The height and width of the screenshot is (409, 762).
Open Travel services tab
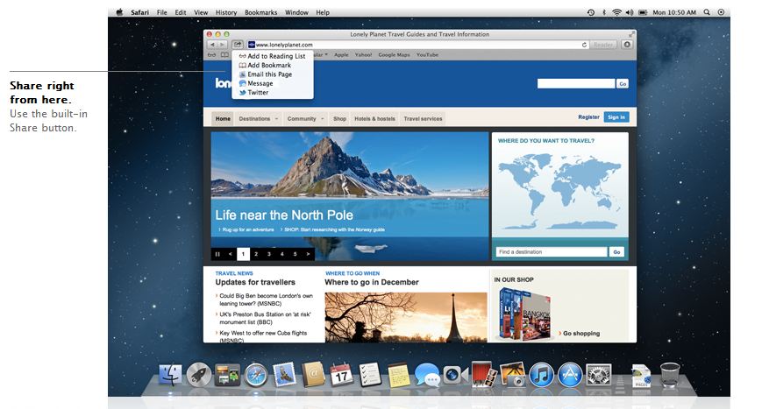click(x=423, y=118)
